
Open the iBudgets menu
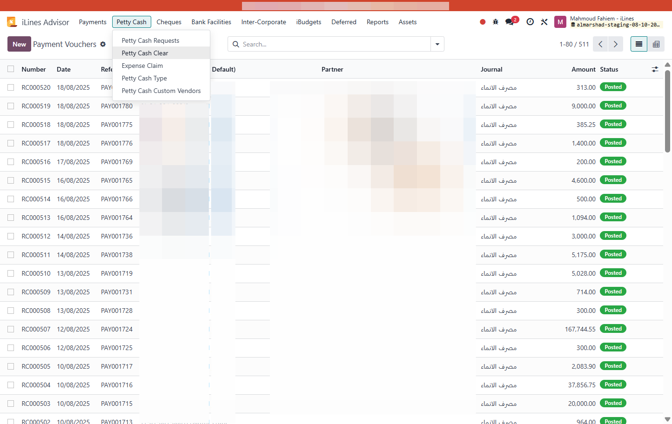point(309,22)
